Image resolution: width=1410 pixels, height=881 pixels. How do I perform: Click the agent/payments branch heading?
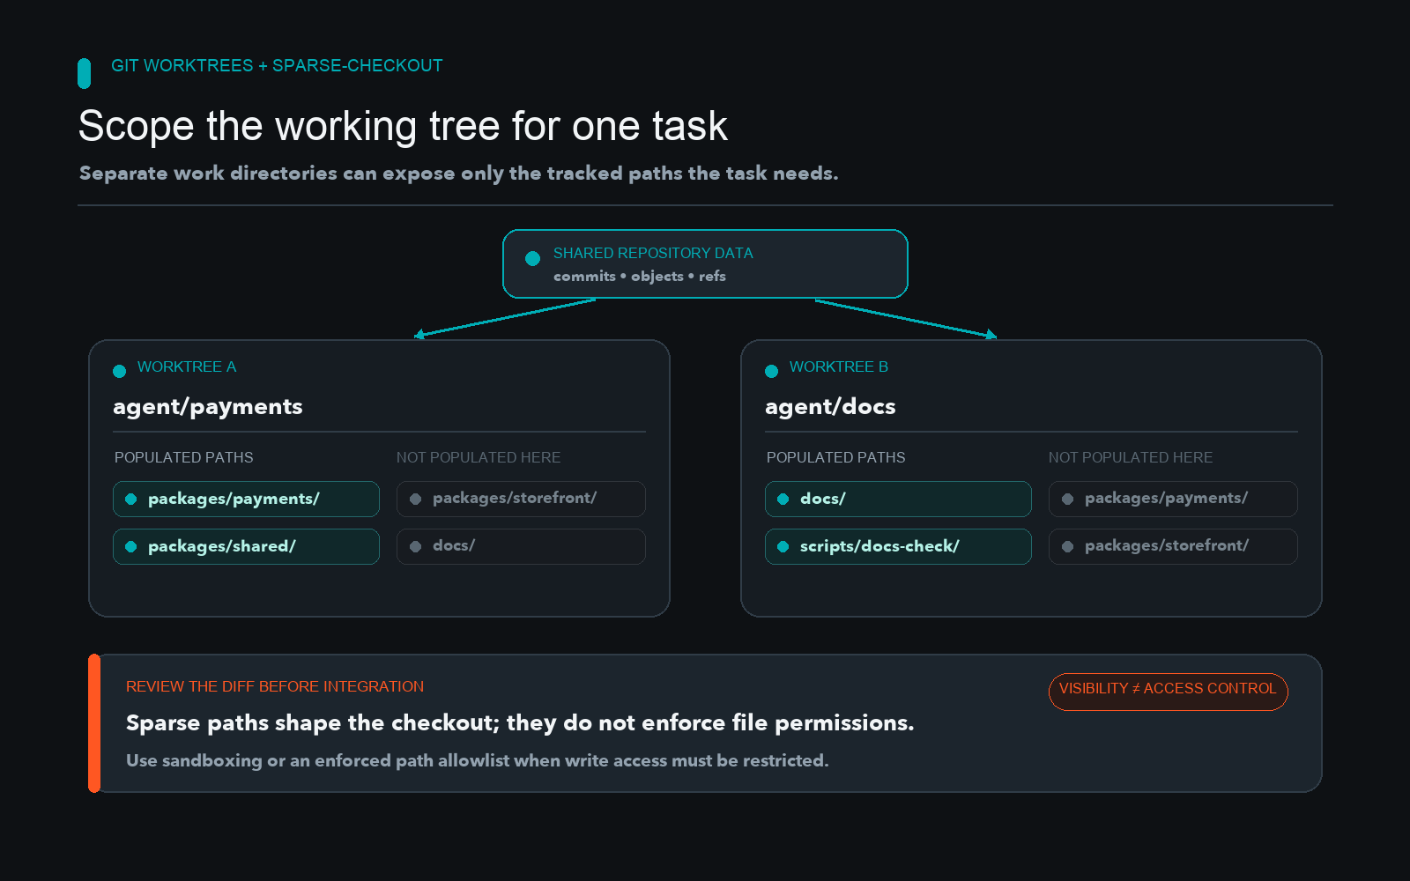208,407
